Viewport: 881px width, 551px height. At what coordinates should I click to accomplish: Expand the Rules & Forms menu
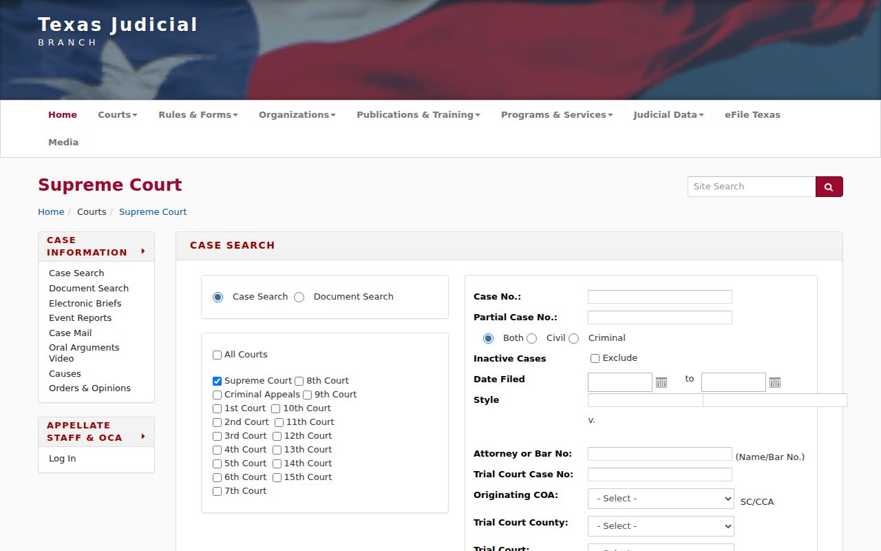coord(198,115)
